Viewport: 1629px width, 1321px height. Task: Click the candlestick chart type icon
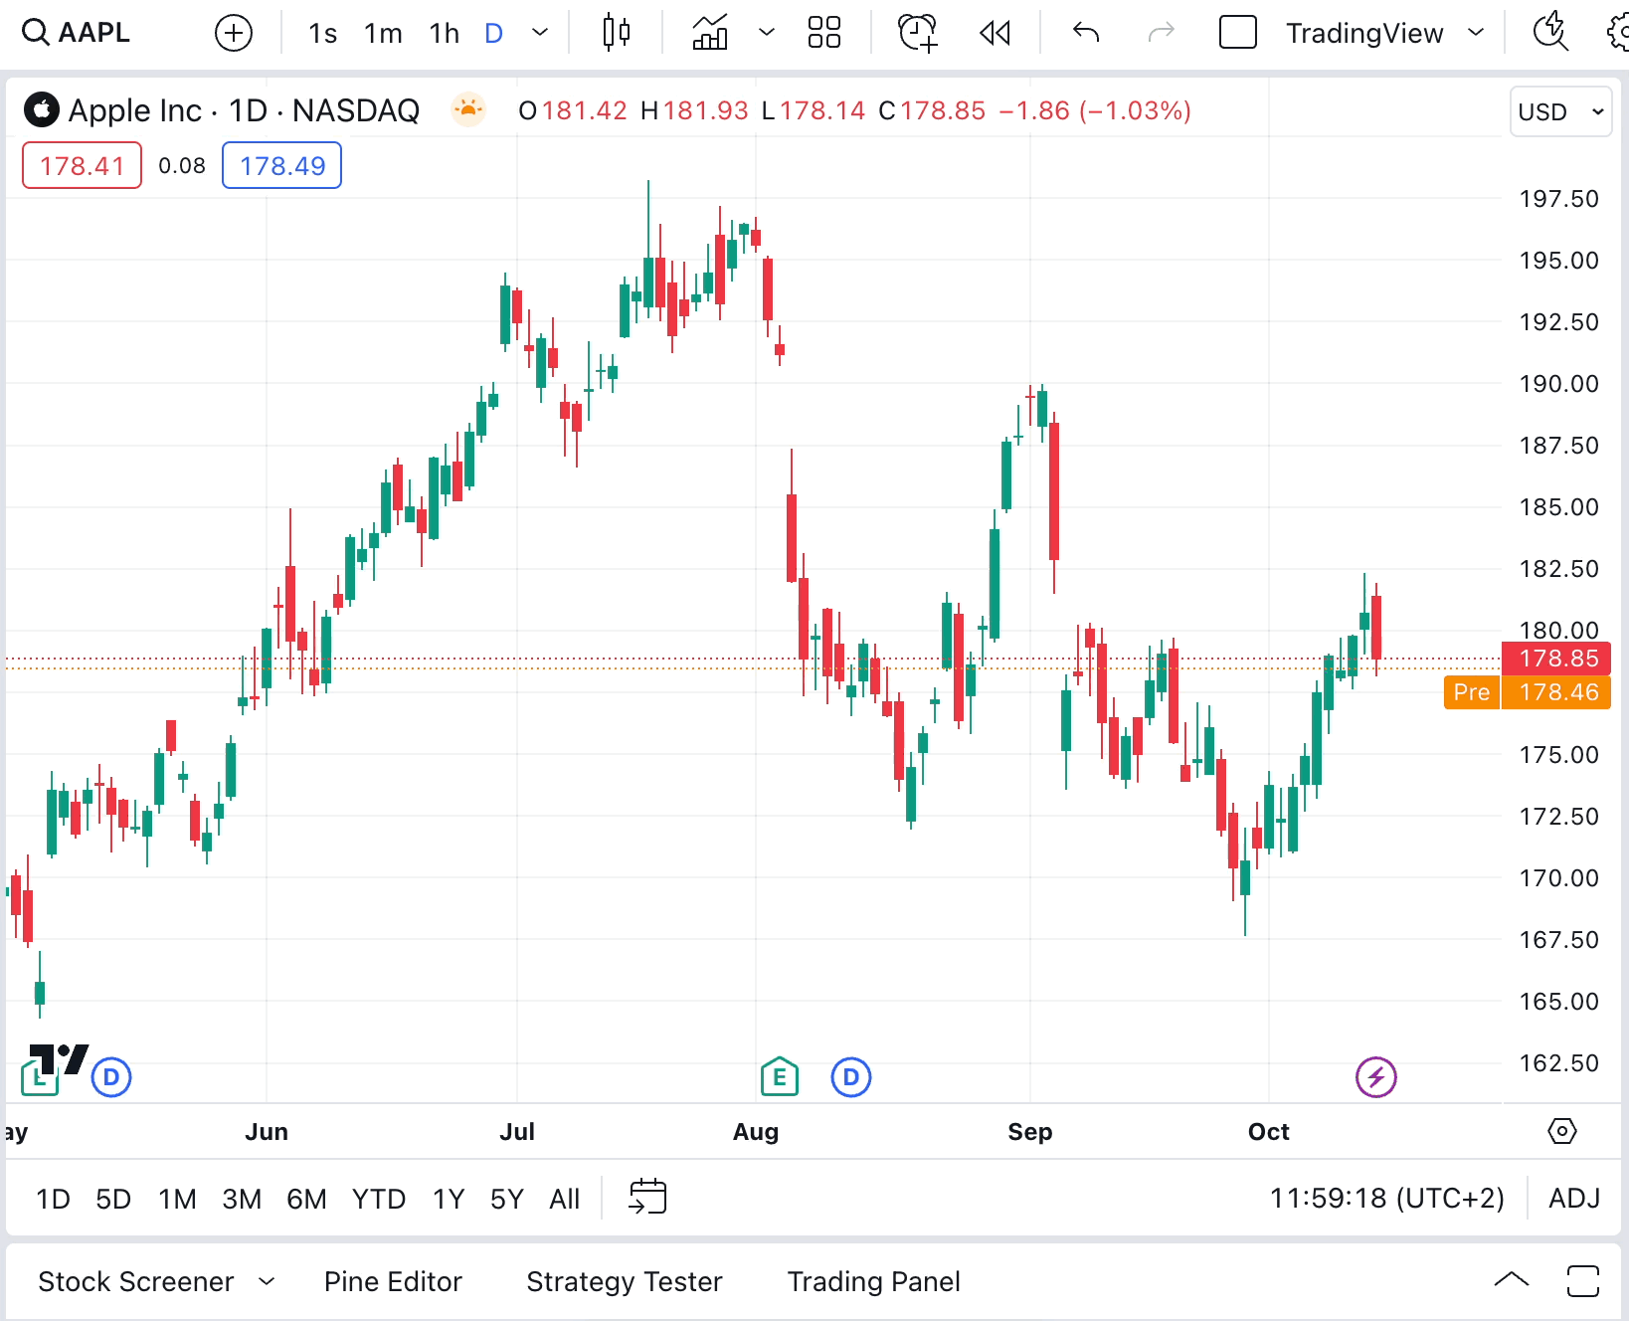(617, 33)
